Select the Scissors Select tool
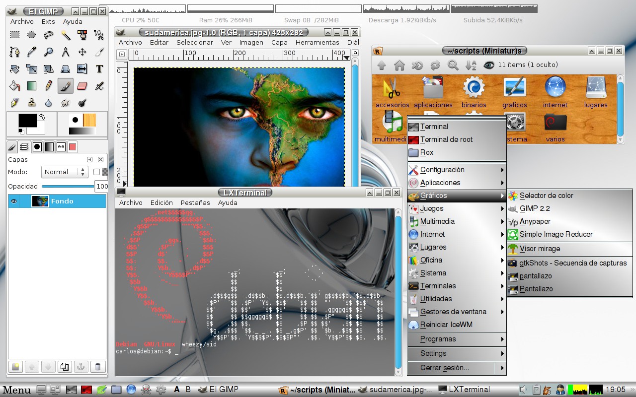 99,35
